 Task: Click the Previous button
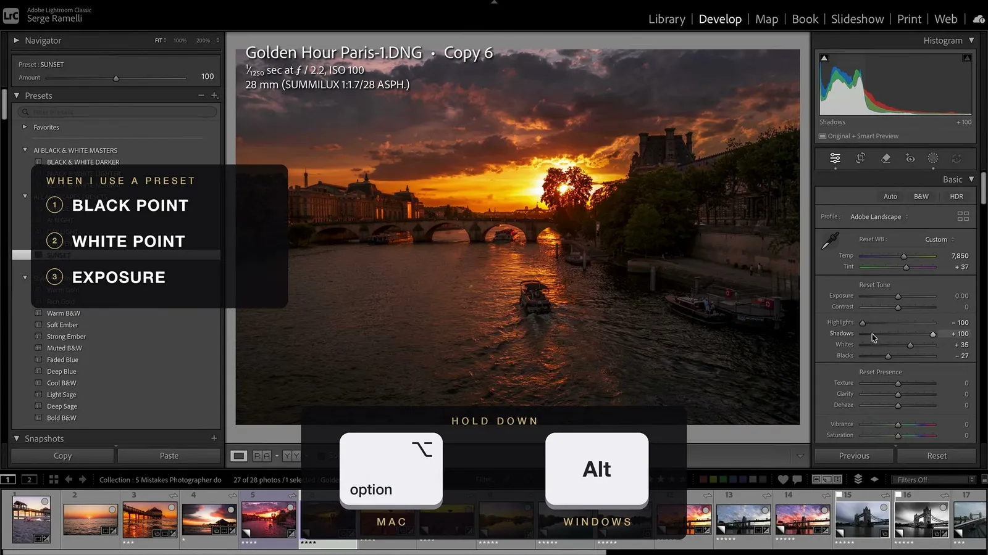[854, 456]
